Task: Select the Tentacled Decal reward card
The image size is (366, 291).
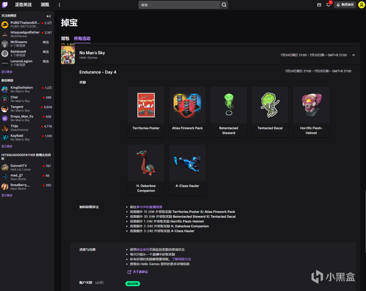Action: (270, 112)
